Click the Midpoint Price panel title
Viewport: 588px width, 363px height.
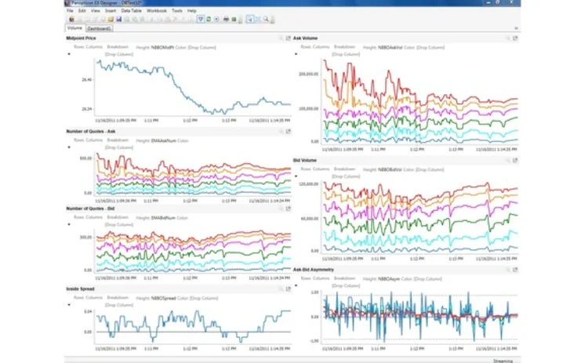[81, 38]
